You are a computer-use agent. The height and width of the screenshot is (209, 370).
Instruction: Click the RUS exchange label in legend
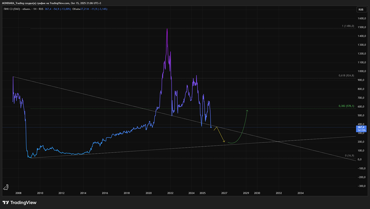41,9
